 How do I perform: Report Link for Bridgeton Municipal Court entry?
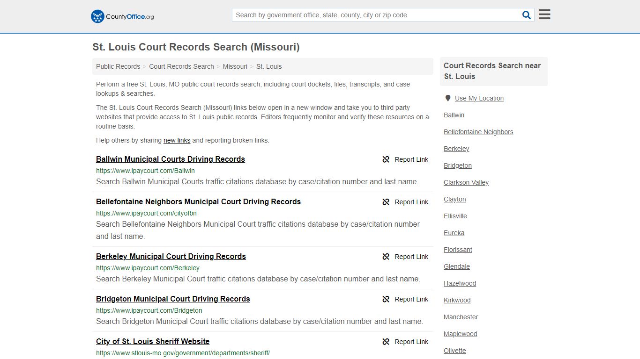411,299
